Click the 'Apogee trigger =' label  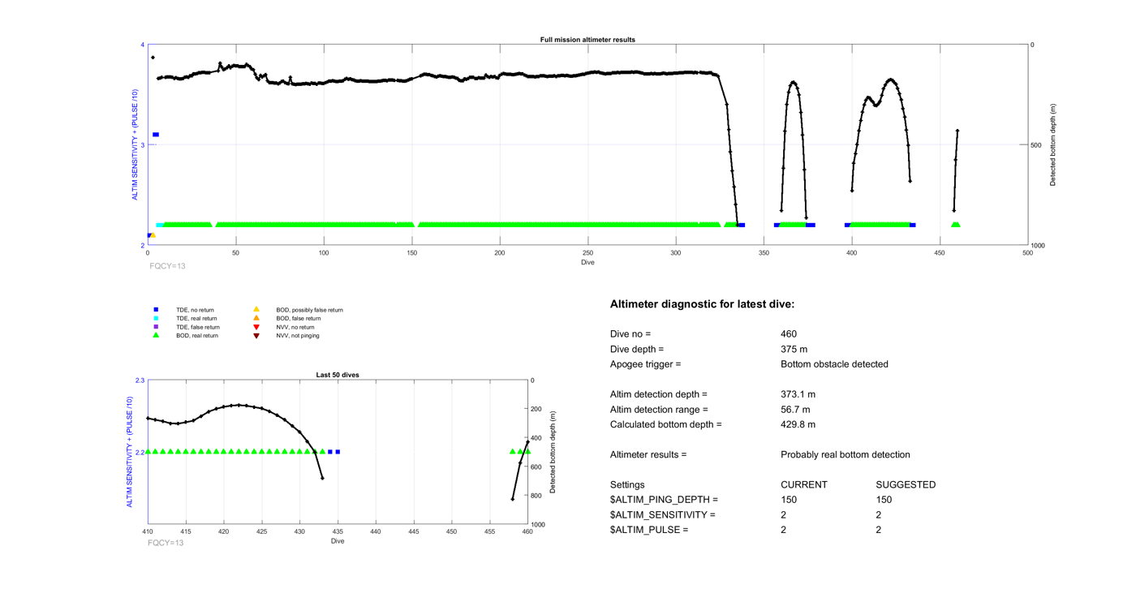point(645,364)
